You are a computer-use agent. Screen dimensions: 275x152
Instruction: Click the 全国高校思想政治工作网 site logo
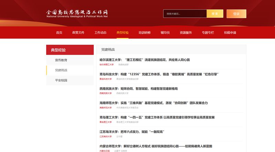[77, 13]
